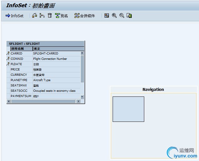Screen dimensions: 199x161
Task: Click the CONNID technical name cell
Action: tap(21, 59)
